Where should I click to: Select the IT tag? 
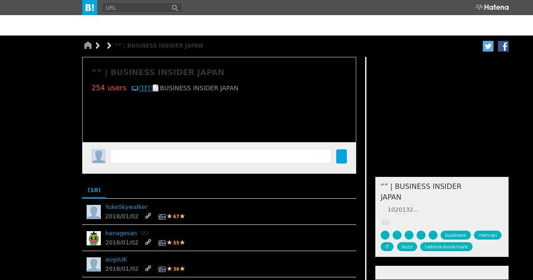pyautogui.click(x=387, y=247)
